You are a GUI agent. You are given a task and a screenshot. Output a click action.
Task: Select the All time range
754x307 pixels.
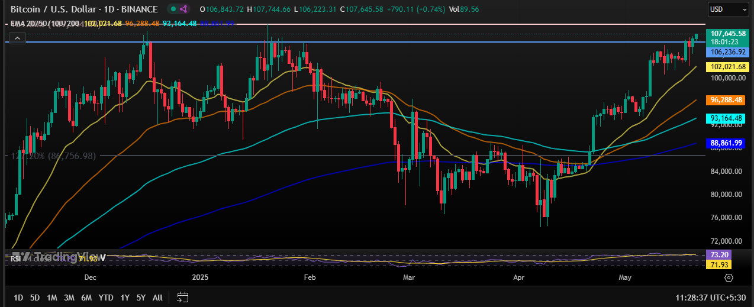coord(157,297)
